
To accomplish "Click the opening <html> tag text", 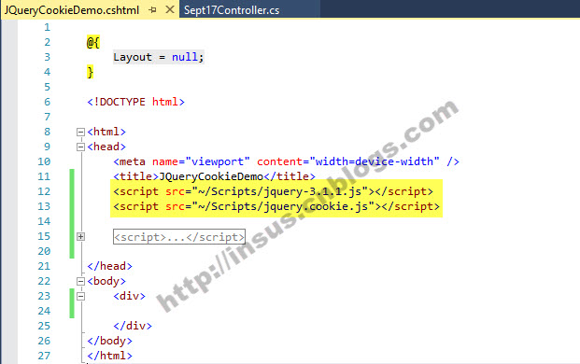I will 106,132.
